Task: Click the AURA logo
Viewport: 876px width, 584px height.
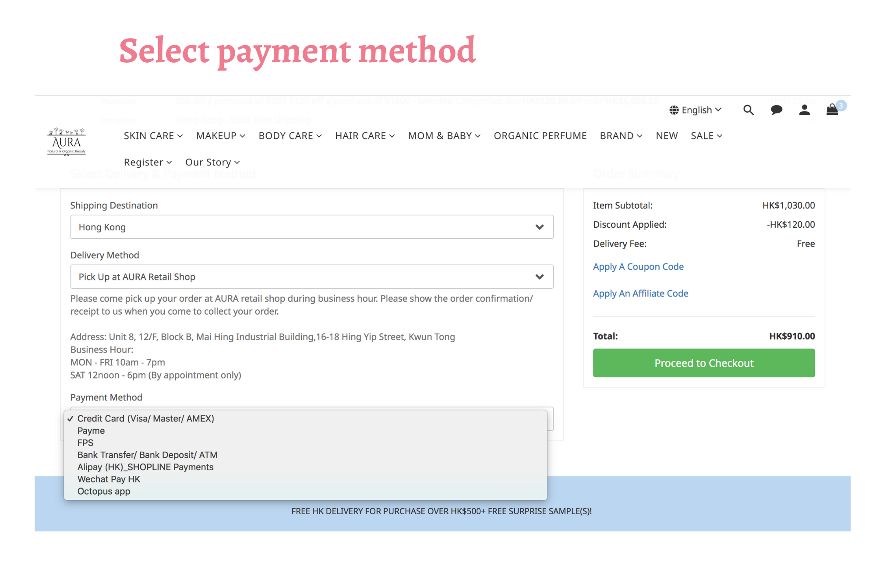Action: (x=67, y=142)
